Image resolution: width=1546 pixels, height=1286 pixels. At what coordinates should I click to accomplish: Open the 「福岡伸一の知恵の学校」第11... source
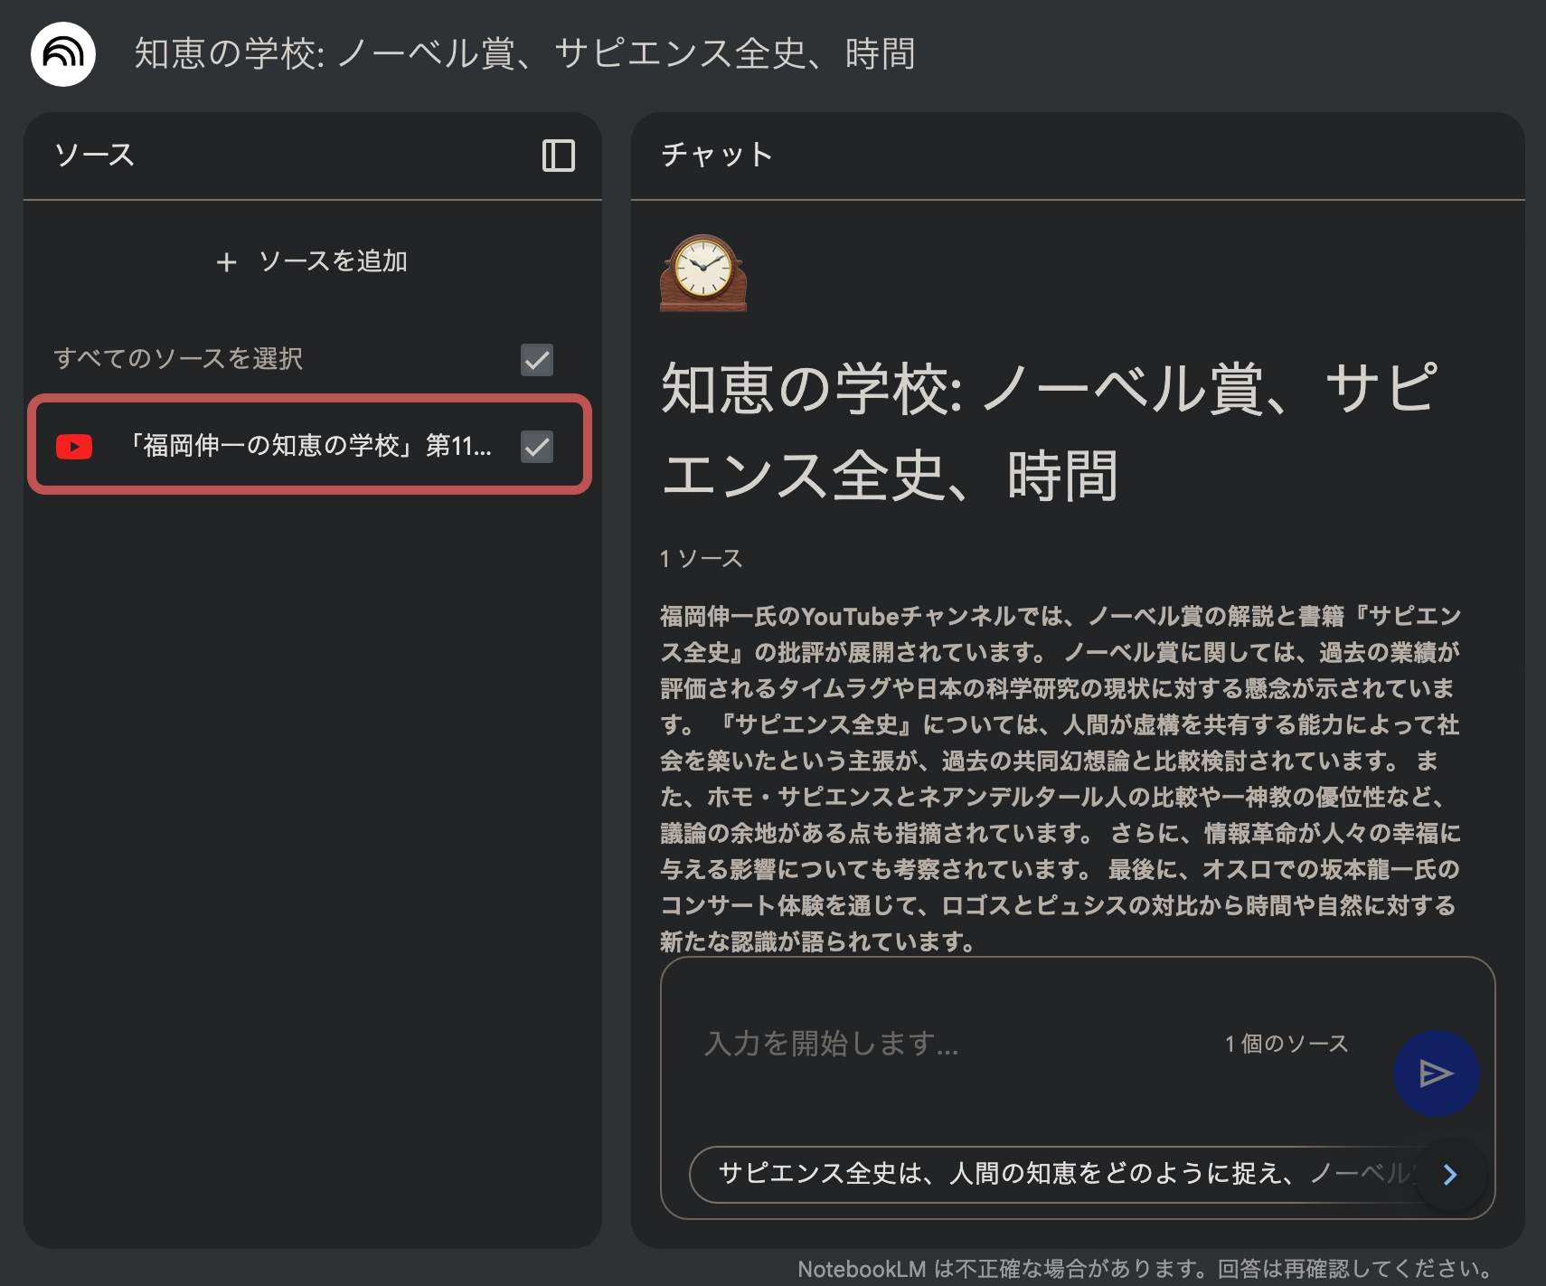(308, 446)
